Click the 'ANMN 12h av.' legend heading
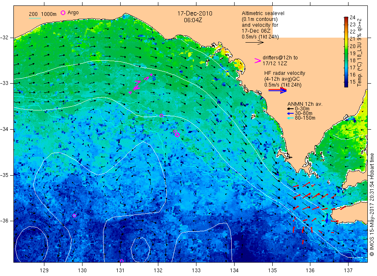 (305, 104)
